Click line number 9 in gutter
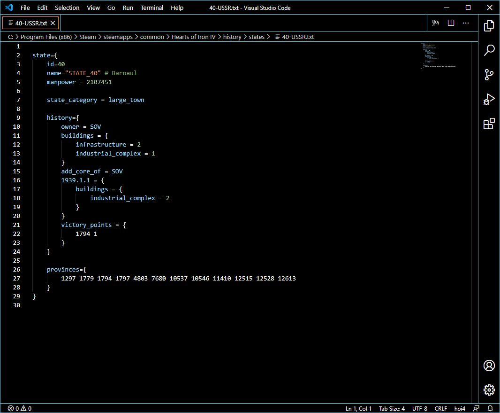 click(x=18, y=117)
